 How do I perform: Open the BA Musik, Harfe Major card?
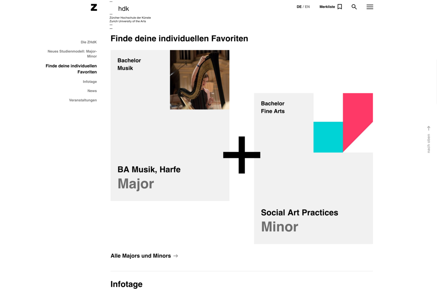(x=170, y=126)
